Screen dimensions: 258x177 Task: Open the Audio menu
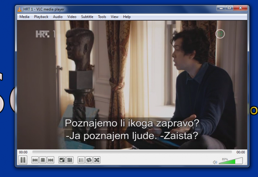pos(58,17)
